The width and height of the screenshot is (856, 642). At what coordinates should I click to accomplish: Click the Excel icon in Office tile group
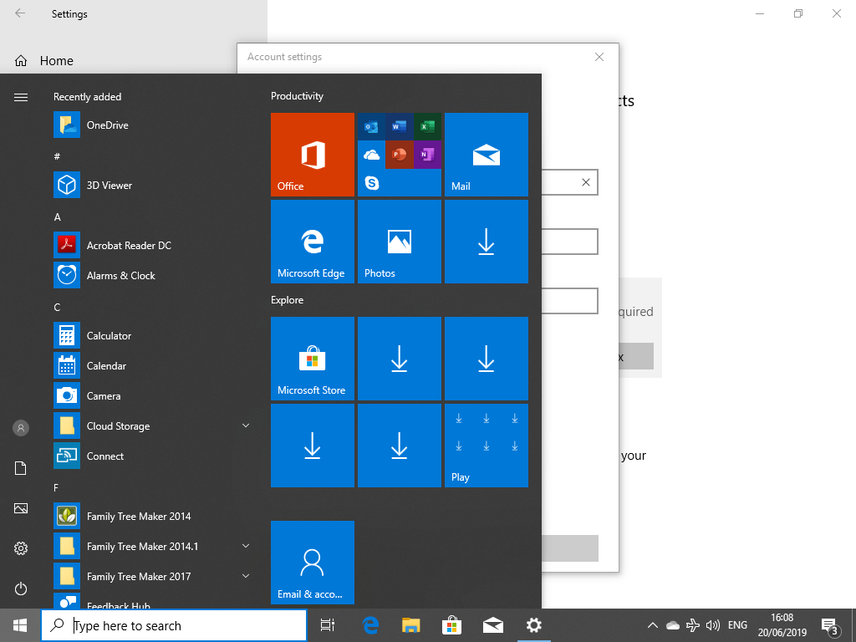coord(427,127)
